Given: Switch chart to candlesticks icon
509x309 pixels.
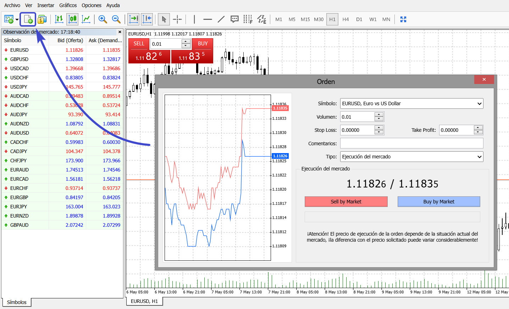Looking at the screenshot, I should tap(72, 19).
